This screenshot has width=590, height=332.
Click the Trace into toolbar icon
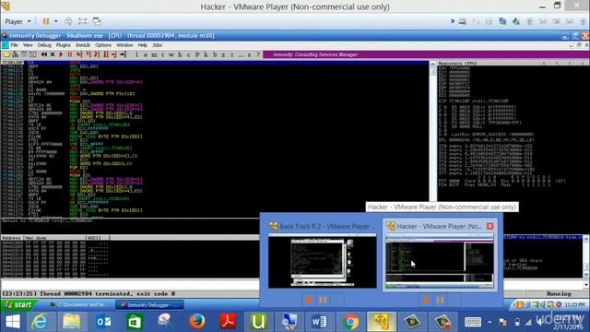pyautogui.click(x=97, y=54)
